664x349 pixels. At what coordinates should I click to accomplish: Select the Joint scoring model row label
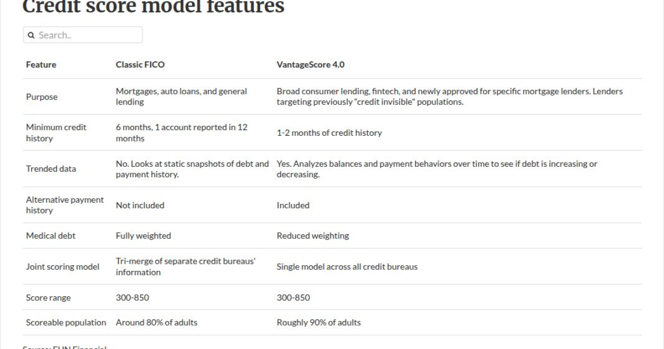(x=63, y=267)
